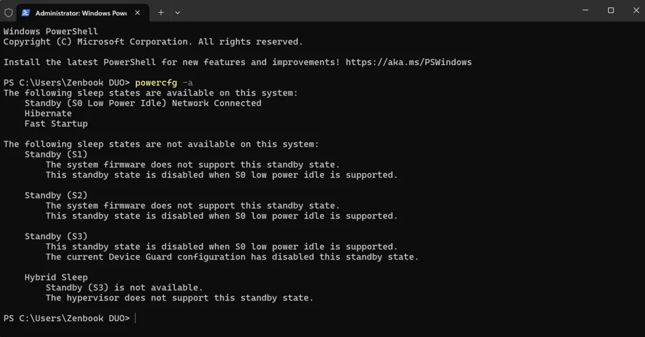Close the Administrator: Windows PowerShell tab

pyautogui.click(x=137, y=13)
